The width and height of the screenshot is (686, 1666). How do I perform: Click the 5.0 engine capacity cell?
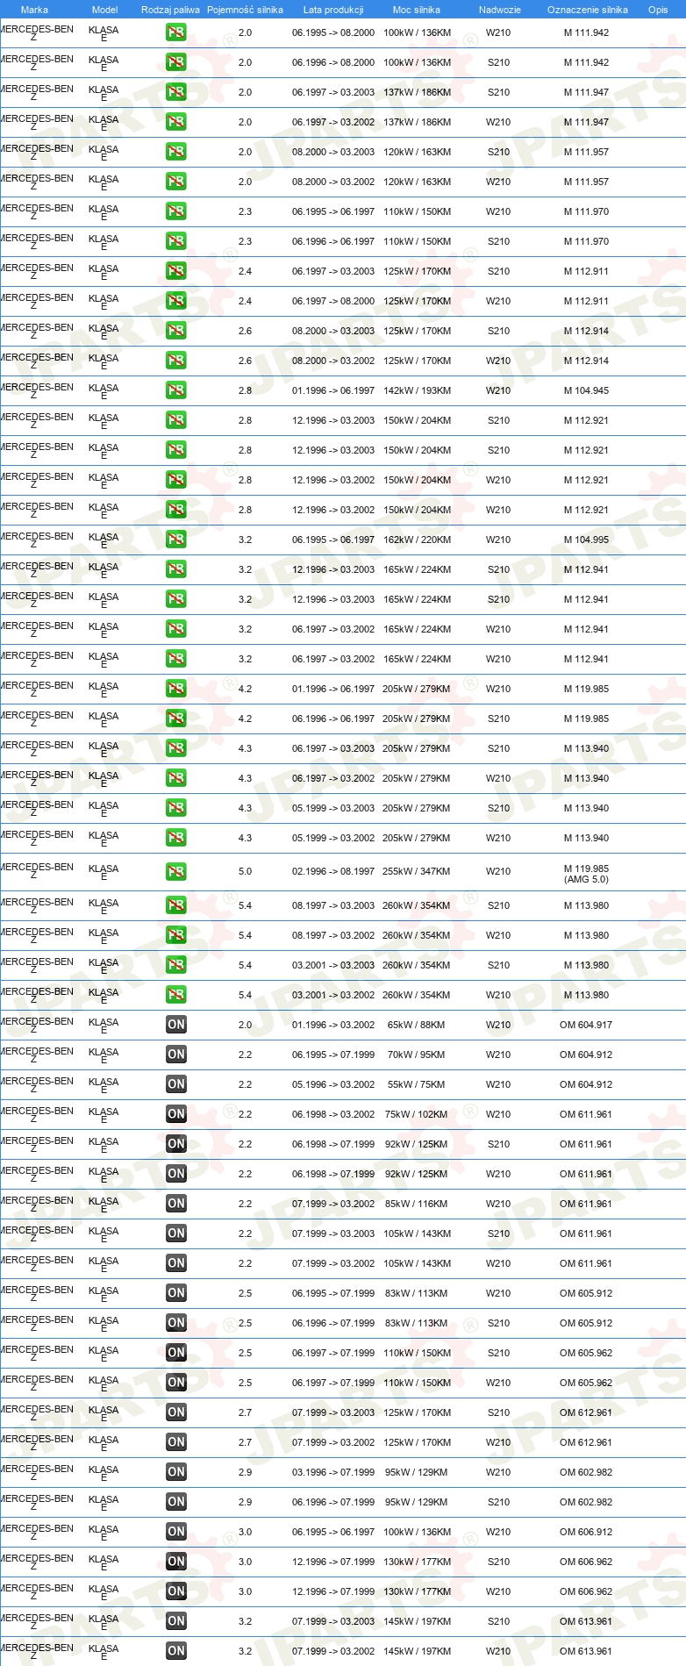click(x=245, y=871)
